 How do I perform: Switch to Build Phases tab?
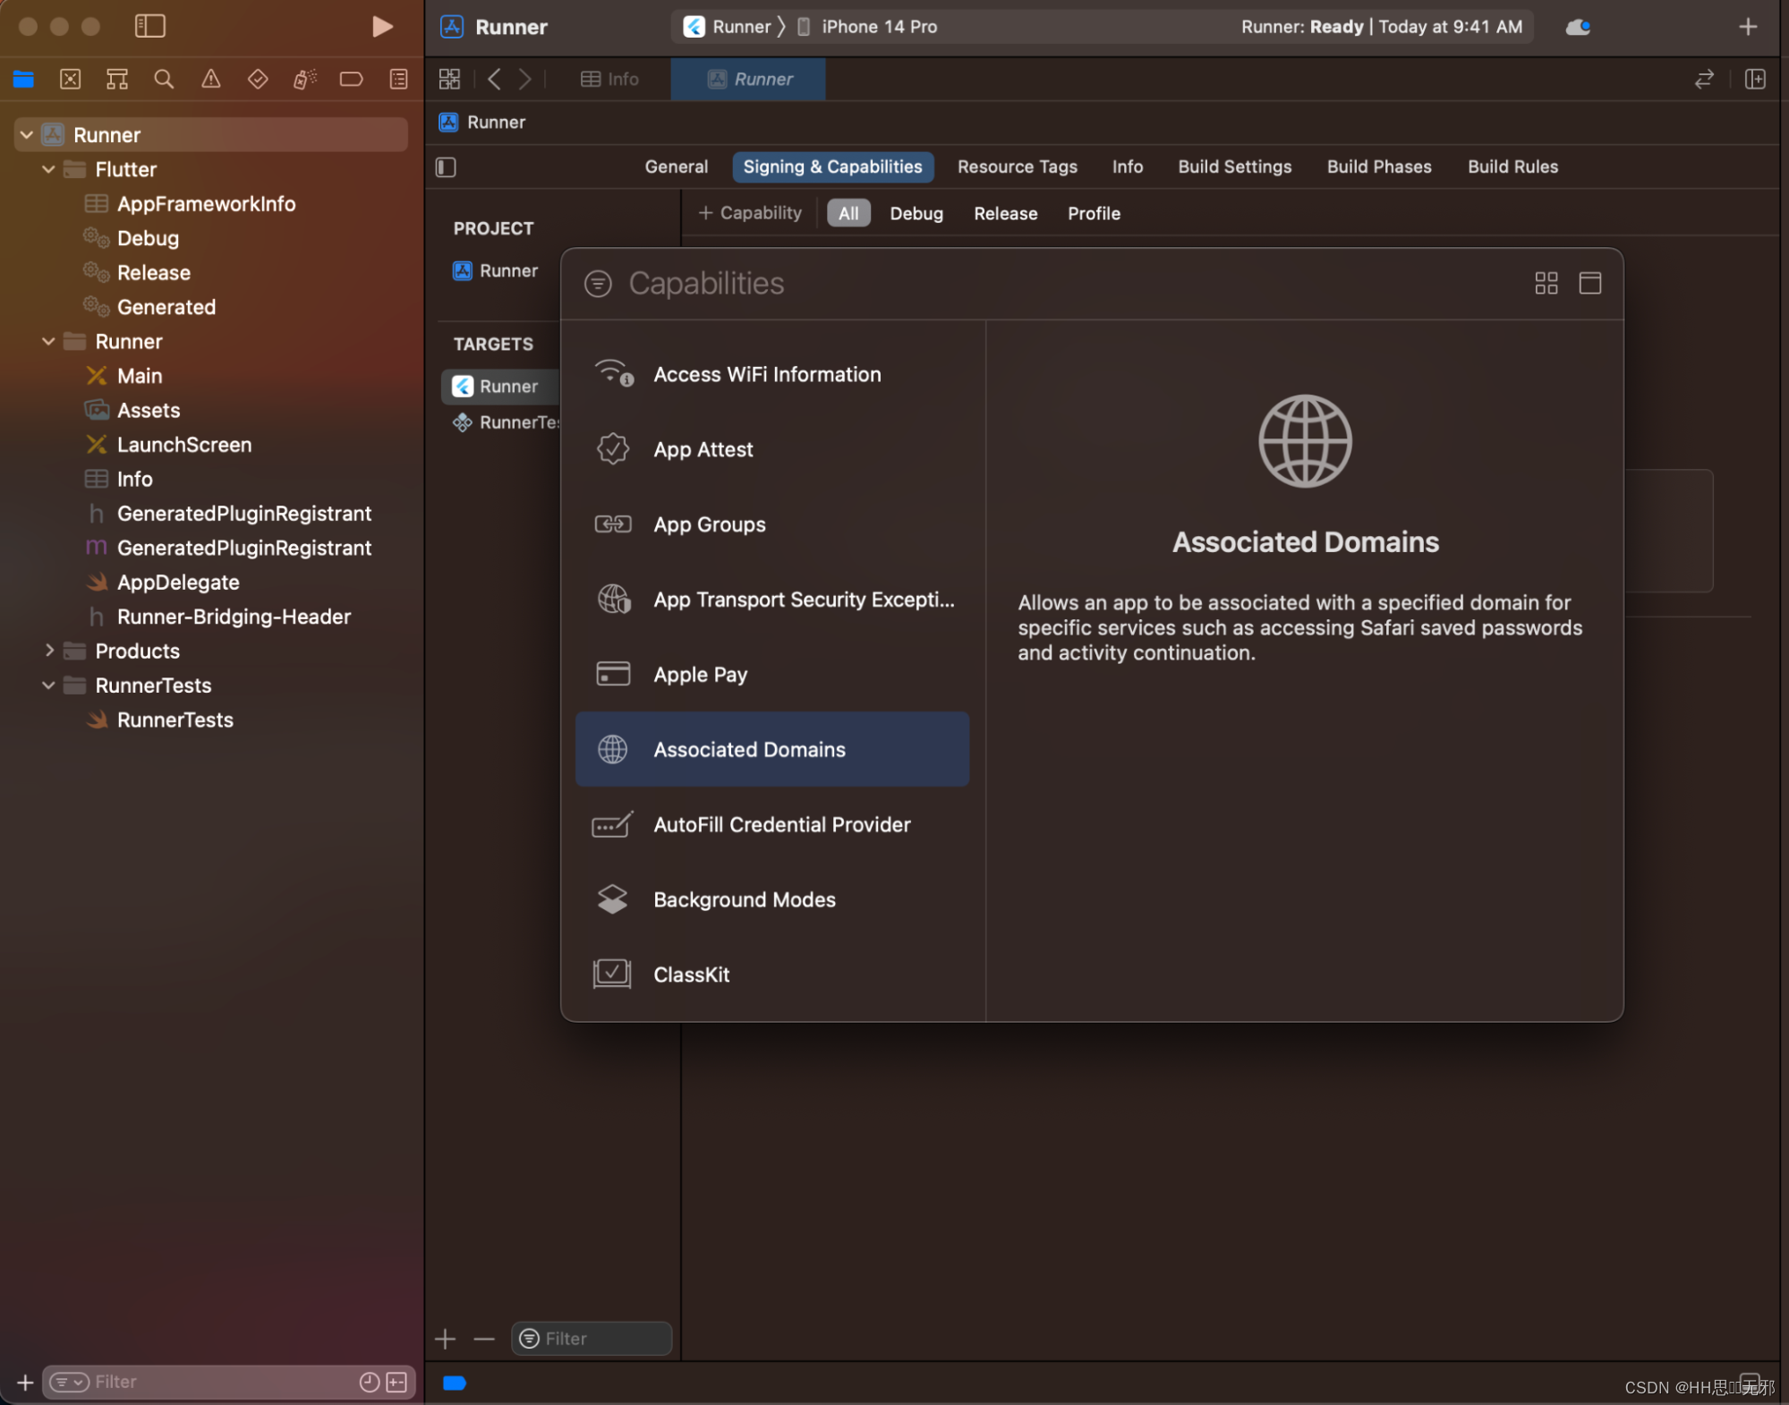point(1379,167)
